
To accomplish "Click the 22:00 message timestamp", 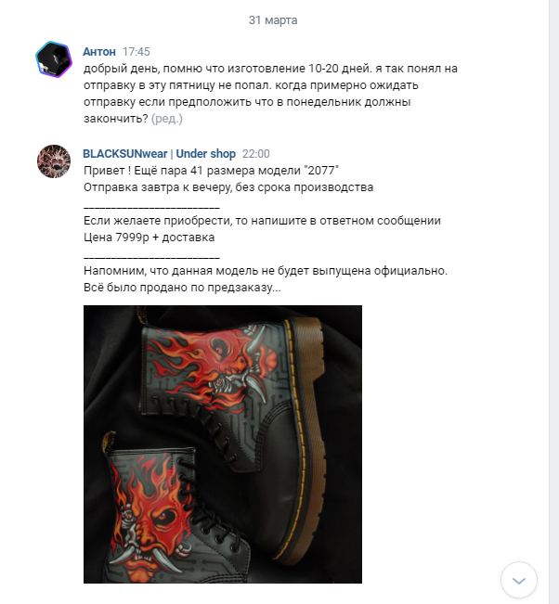I will (256, 154).
